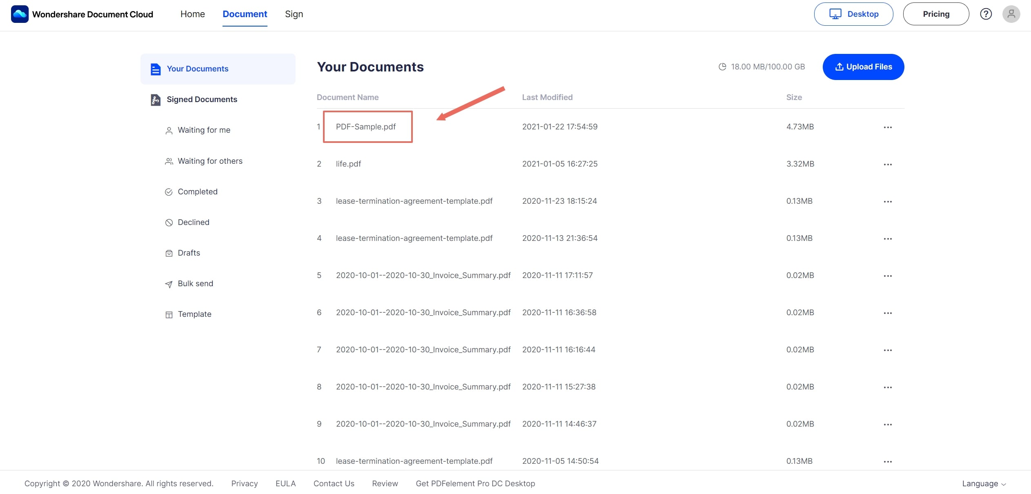Click the Wondershare Document Cloud logo icon
The width and height of the screenshot is (1031, 494).
click(20, 14)
